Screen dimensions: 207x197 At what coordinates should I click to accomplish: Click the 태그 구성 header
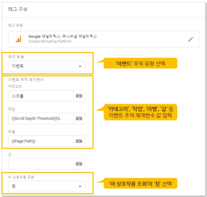click(18, 9)
